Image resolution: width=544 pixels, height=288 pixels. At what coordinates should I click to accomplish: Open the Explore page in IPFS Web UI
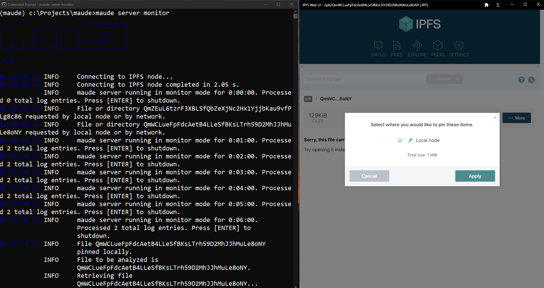coord(417,49)
